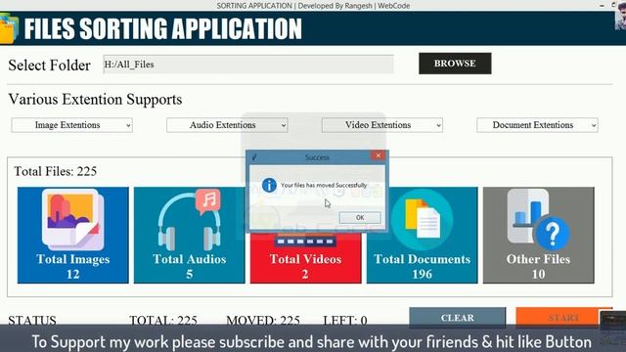Click the 'LEFT: 0' status text
The width and height of the screenshot is (626, 352).
pyautogui.click(x=345, y=320)
